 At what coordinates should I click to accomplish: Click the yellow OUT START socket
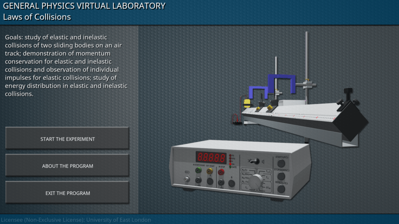point(210,171)
